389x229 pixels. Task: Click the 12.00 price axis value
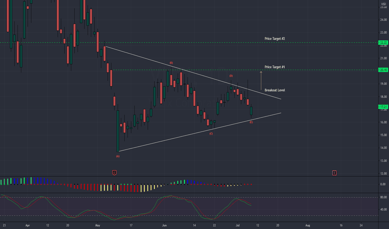tap(383, 174)
